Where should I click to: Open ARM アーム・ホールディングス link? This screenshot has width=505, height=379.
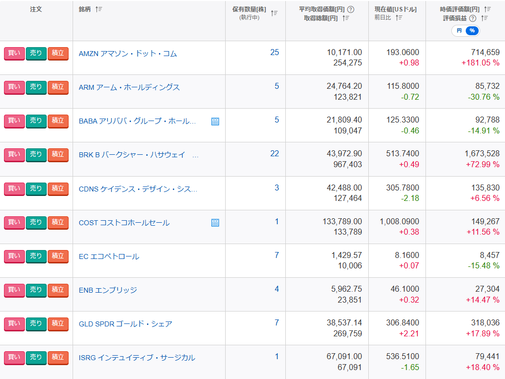[129, 87]
